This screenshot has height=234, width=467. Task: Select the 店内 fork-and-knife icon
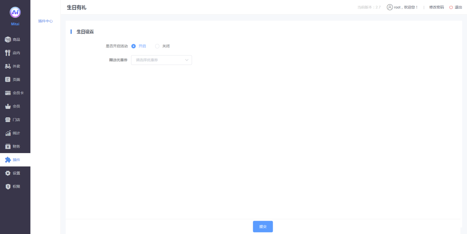tap(8, 53)
